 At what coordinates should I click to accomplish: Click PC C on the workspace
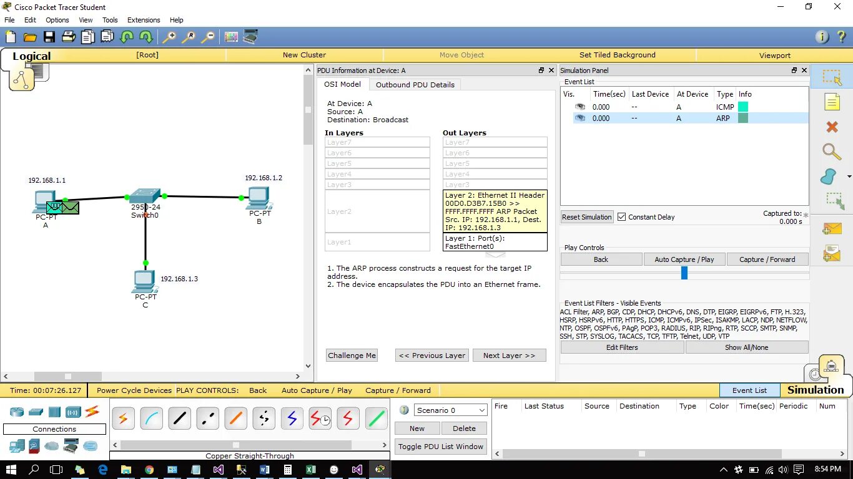145,281
